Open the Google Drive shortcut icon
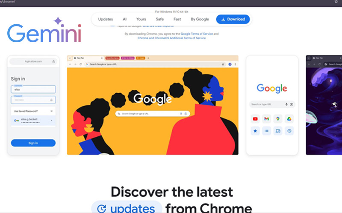Viewport: 342px width, 213px height. point(289,119)
